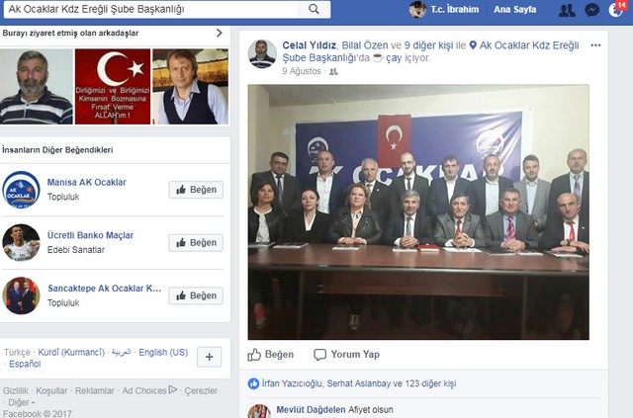
Task: Open notifications globe with 14 badge
Action: (x=615, y=10)
